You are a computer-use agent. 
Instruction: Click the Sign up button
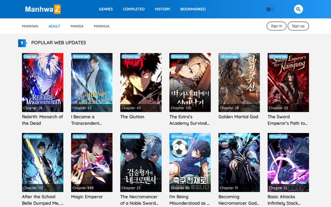tap(298, 26)
